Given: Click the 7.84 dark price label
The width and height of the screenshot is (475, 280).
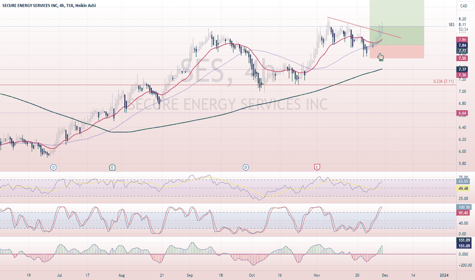Looking at the screenshot, I should (462, 45).
